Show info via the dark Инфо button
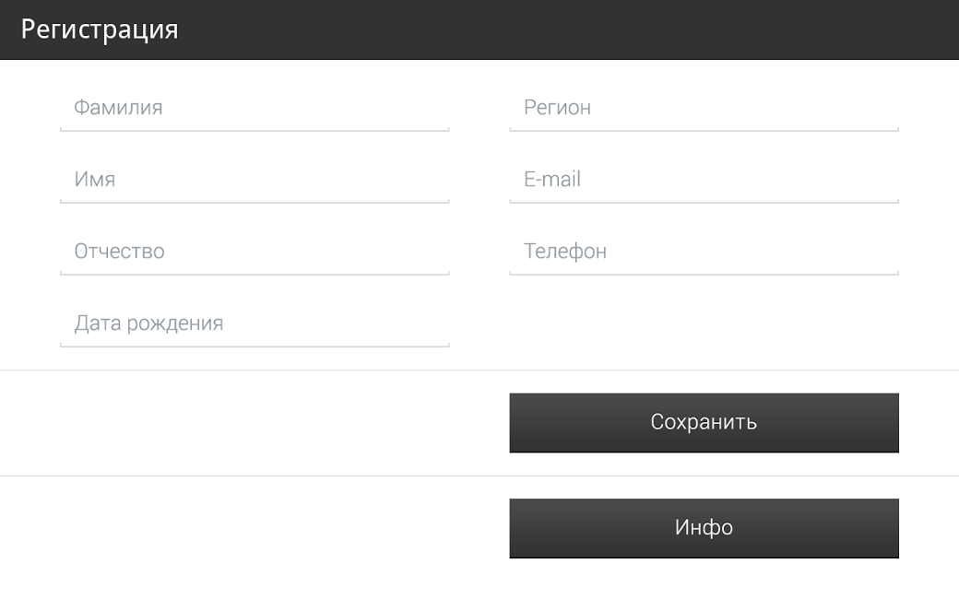Screen dimensions: 959x599 click(704, 528)
